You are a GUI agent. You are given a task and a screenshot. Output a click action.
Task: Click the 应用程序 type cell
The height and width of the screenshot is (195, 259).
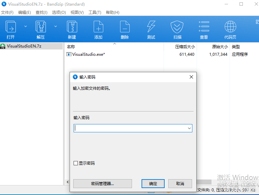(240, 54)
